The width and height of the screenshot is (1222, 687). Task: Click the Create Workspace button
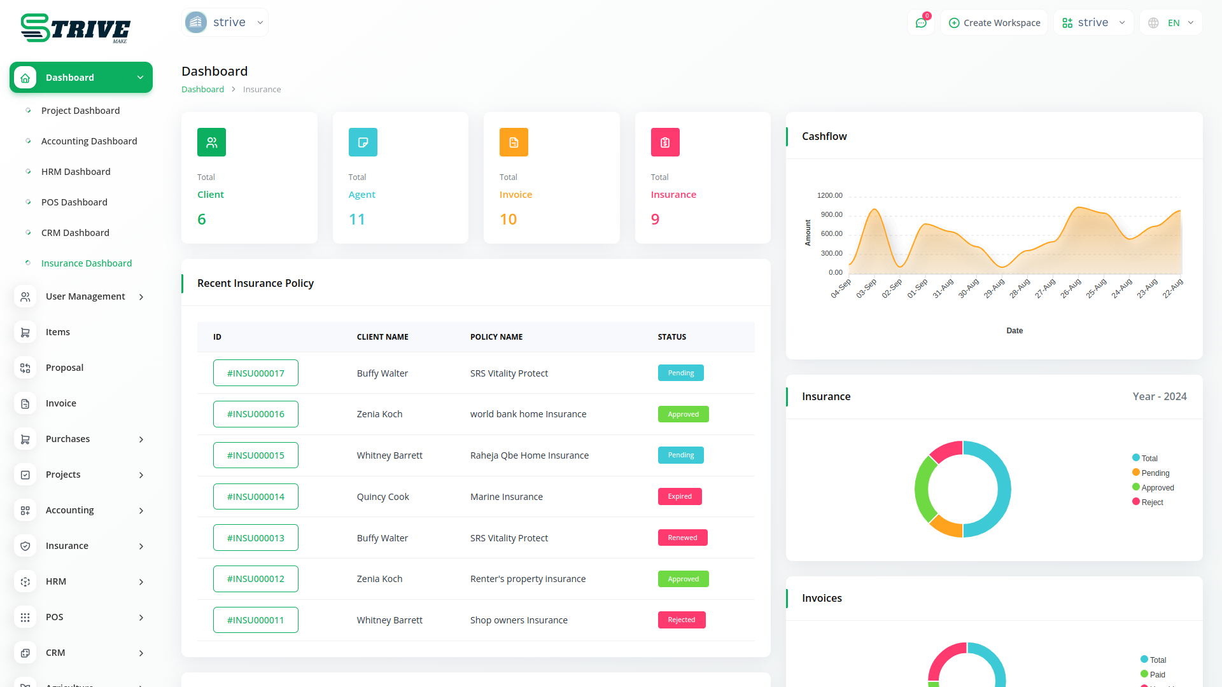(x=994, y=23)
